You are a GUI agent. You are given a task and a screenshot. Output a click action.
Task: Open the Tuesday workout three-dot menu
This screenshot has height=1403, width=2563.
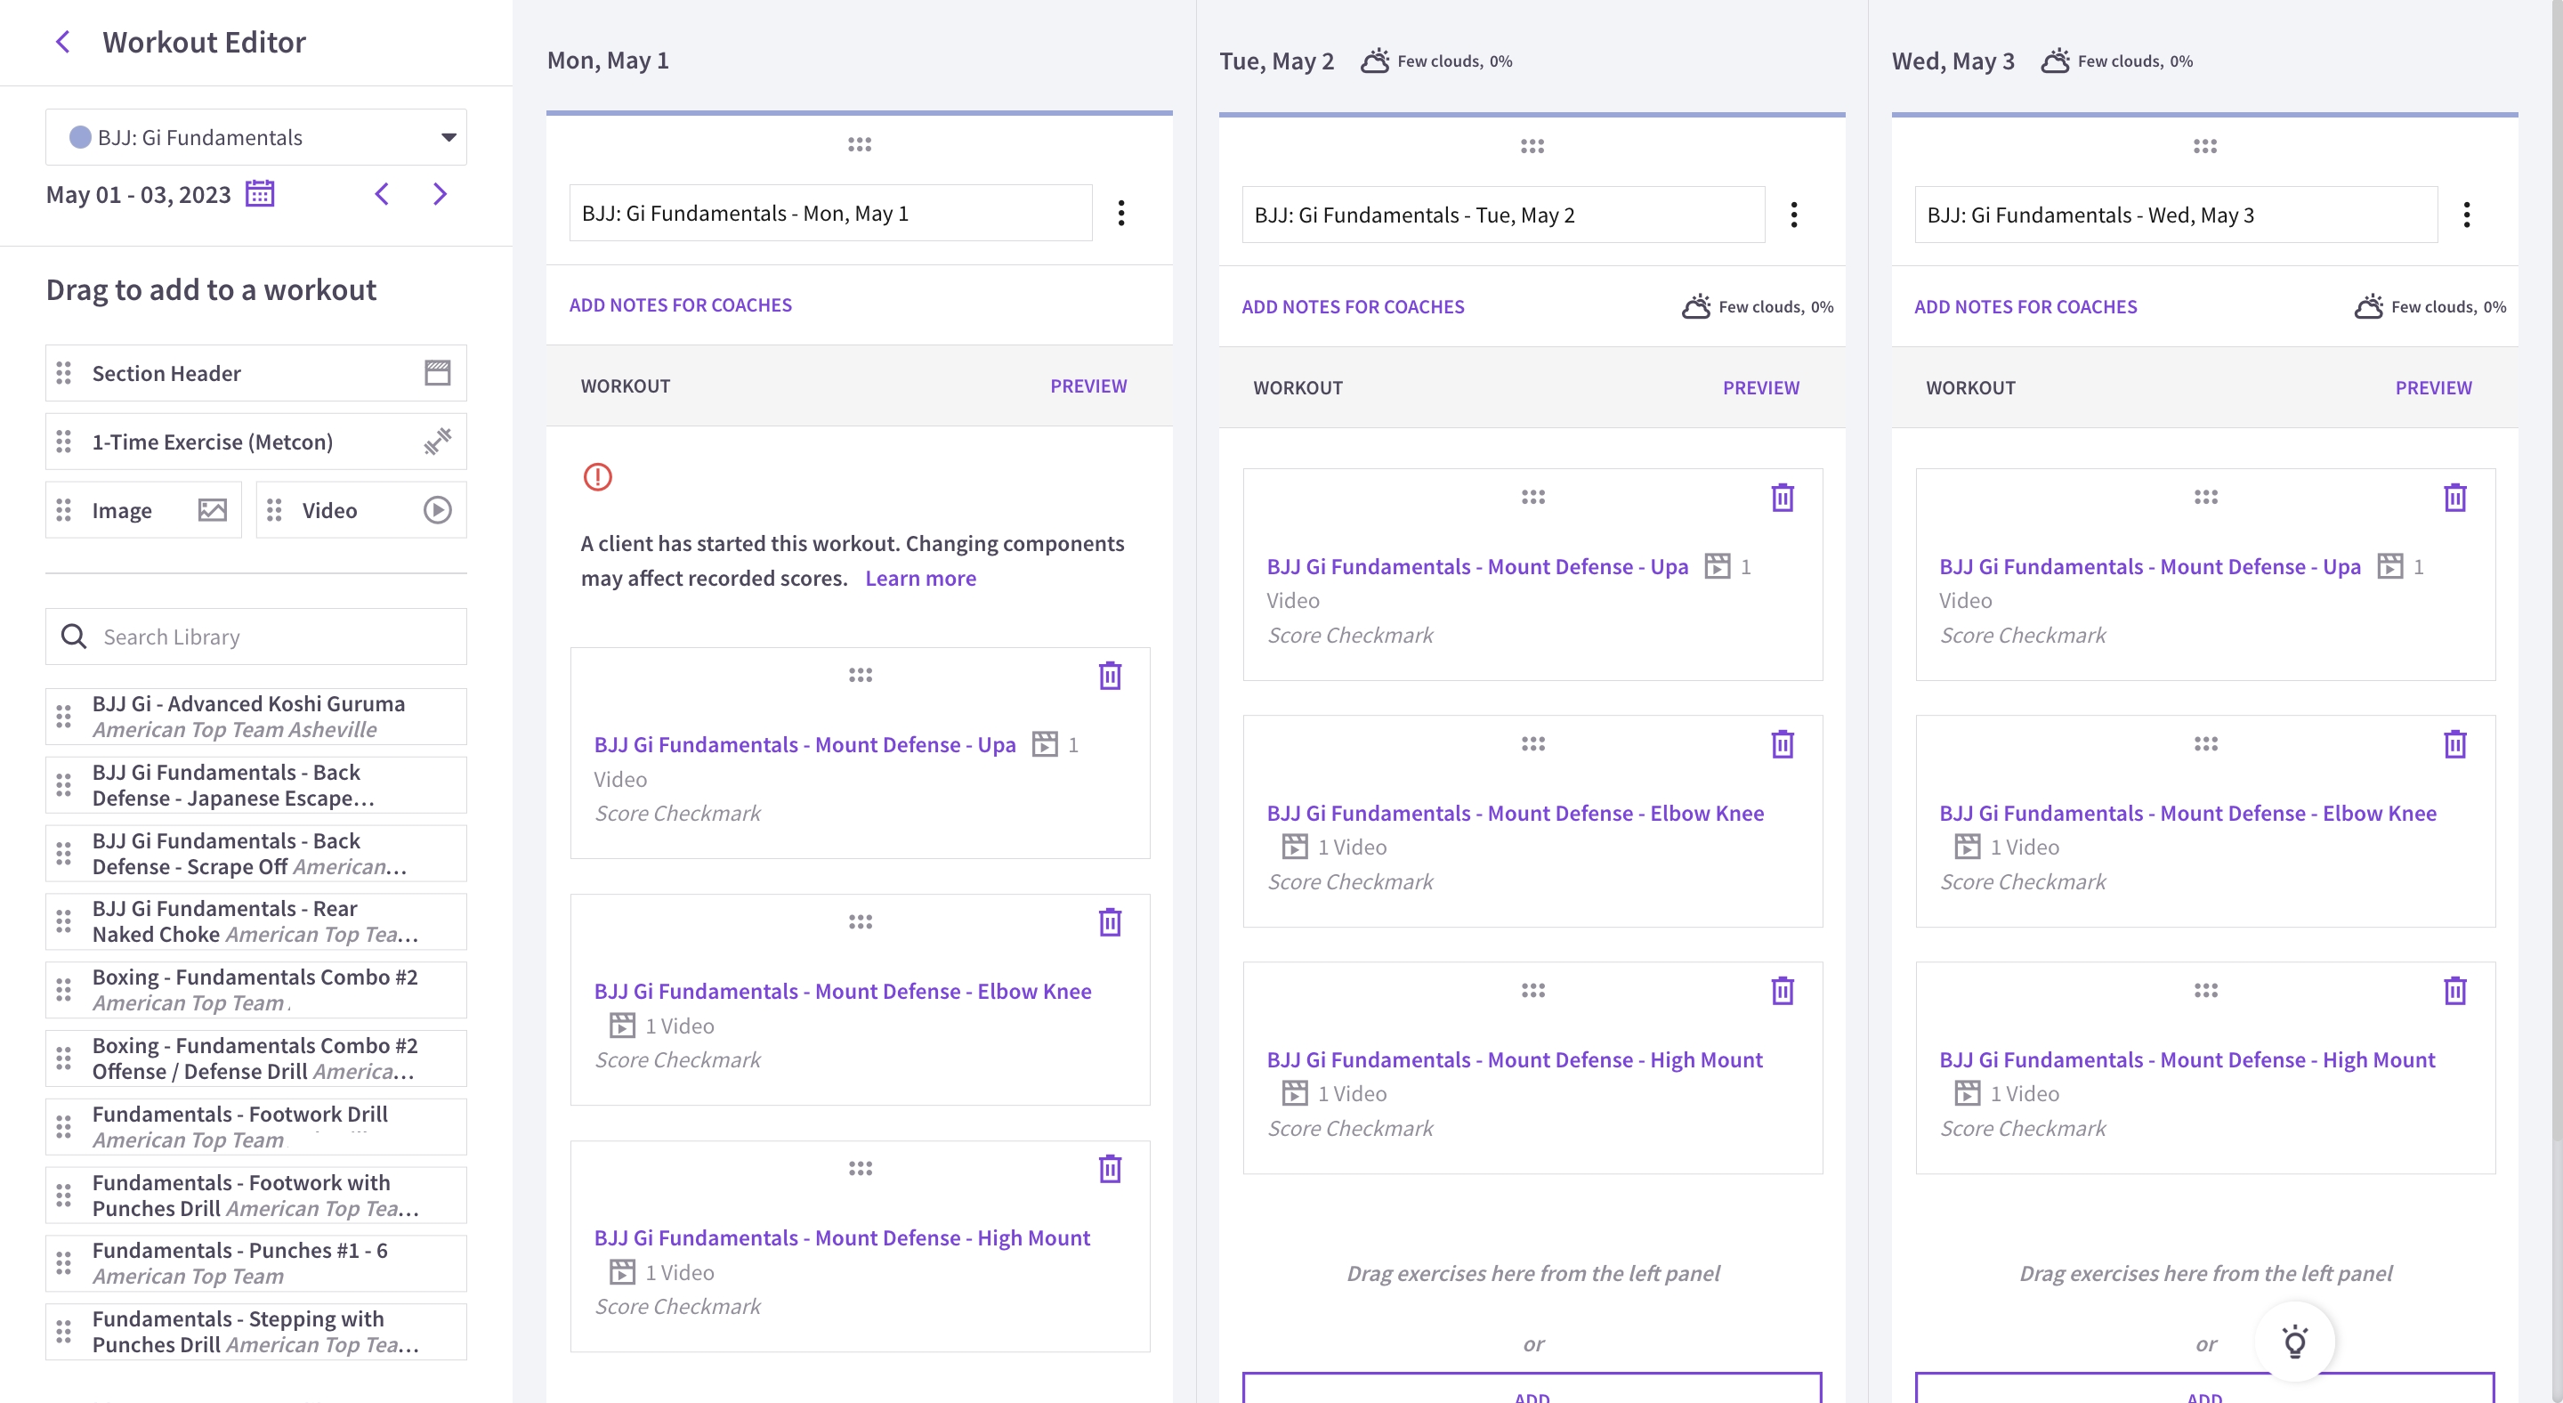[1793, 215]
